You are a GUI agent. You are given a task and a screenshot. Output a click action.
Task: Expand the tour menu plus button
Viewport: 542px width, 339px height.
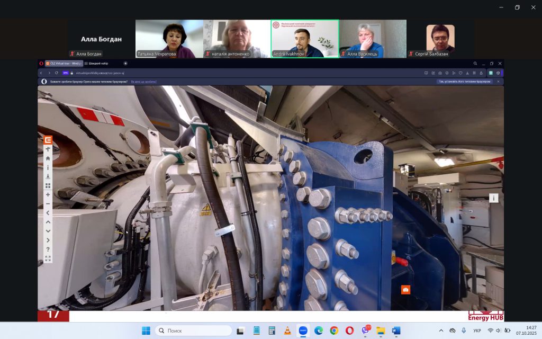click(48, 149)
